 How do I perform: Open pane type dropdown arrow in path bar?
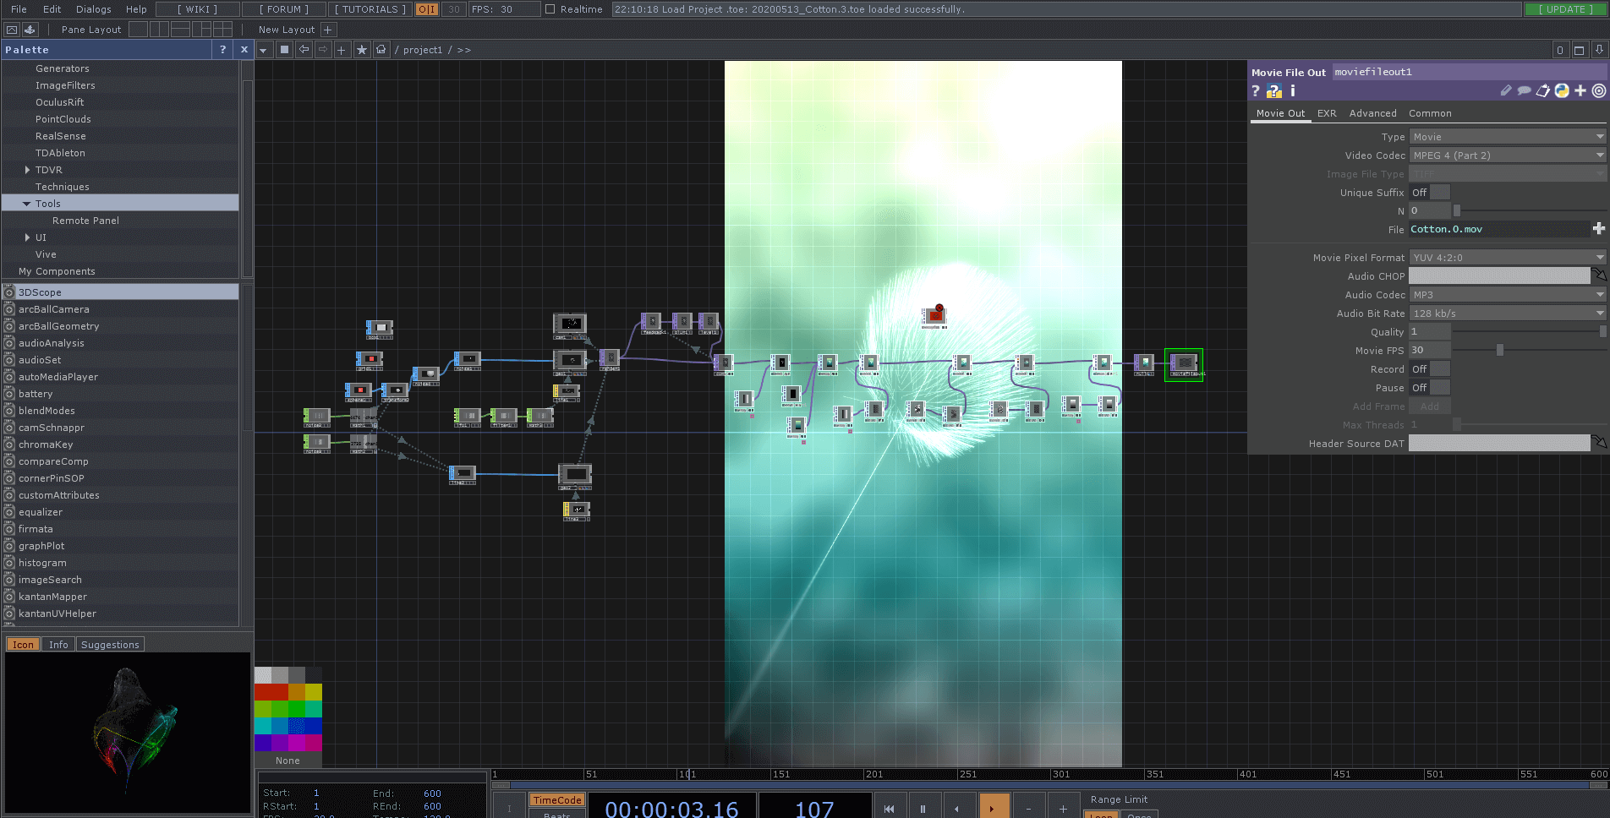click(264, 50)
